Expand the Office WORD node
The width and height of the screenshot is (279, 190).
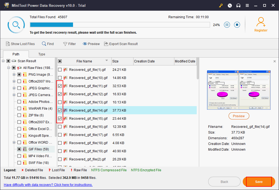coord(14,142)
